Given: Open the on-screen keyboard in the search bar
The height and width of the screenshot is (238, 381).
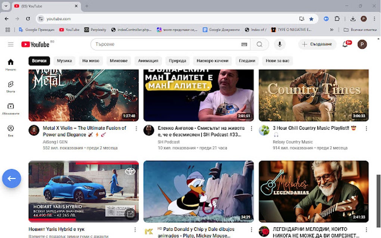Looking at the screenshot, I should [x=244, y=44].
